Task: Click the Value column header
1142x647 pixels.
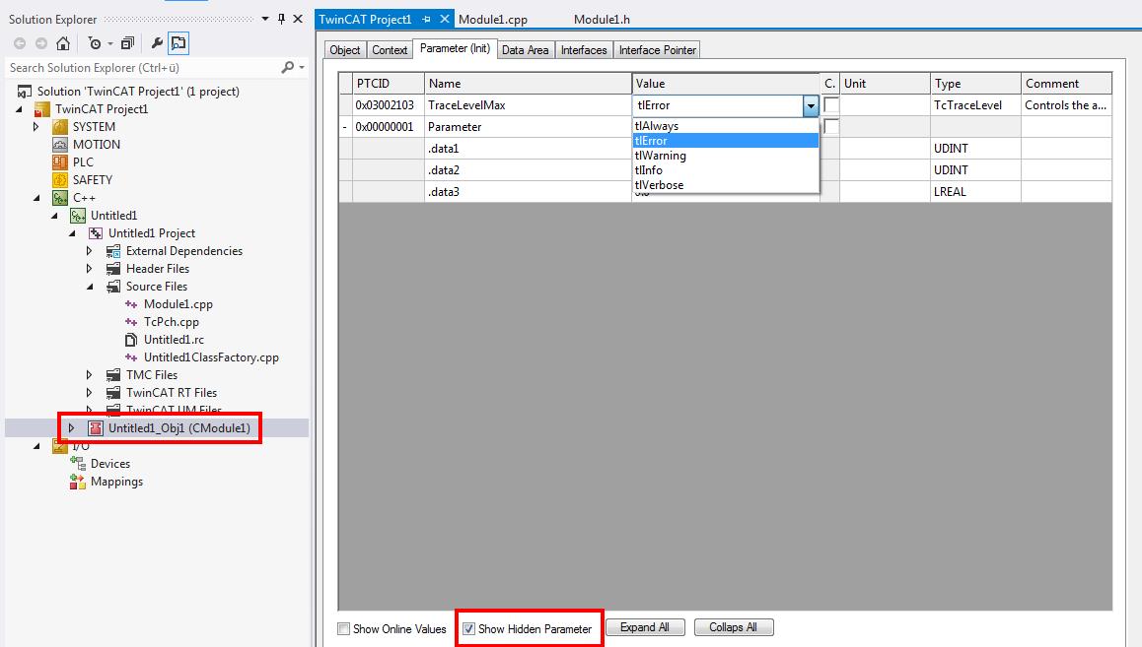Action: click(x=726, y=84)
